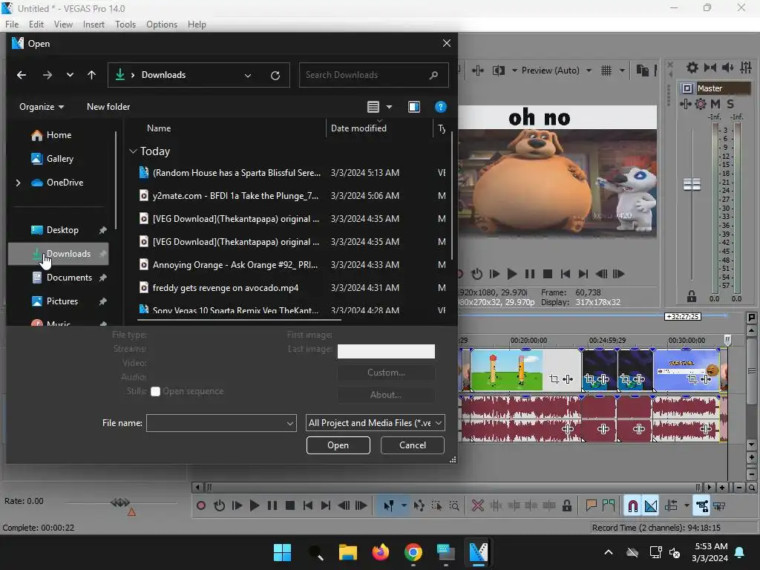Insert a marker with the orange marker icon
The width and height of the screenshot is (760, 570).
click(x=591, y=505)
